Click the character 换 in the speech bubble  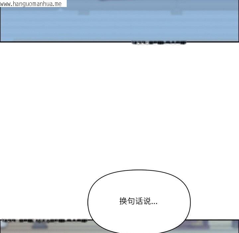pyautogui.click(x=123, y=201)
